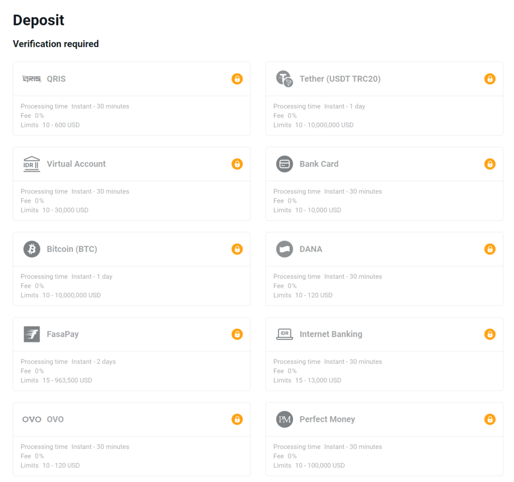This screenshot has height=482, width=514.
Task: Click the orange lock on DANA card
Action: click(x=490, y=249)
